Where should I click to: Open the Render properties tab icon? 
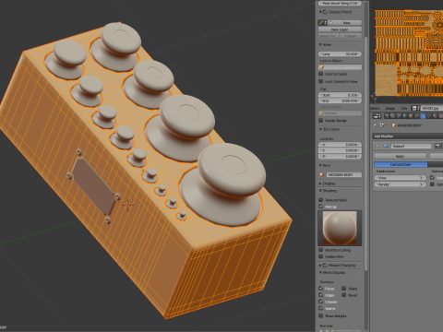point(387,116)
